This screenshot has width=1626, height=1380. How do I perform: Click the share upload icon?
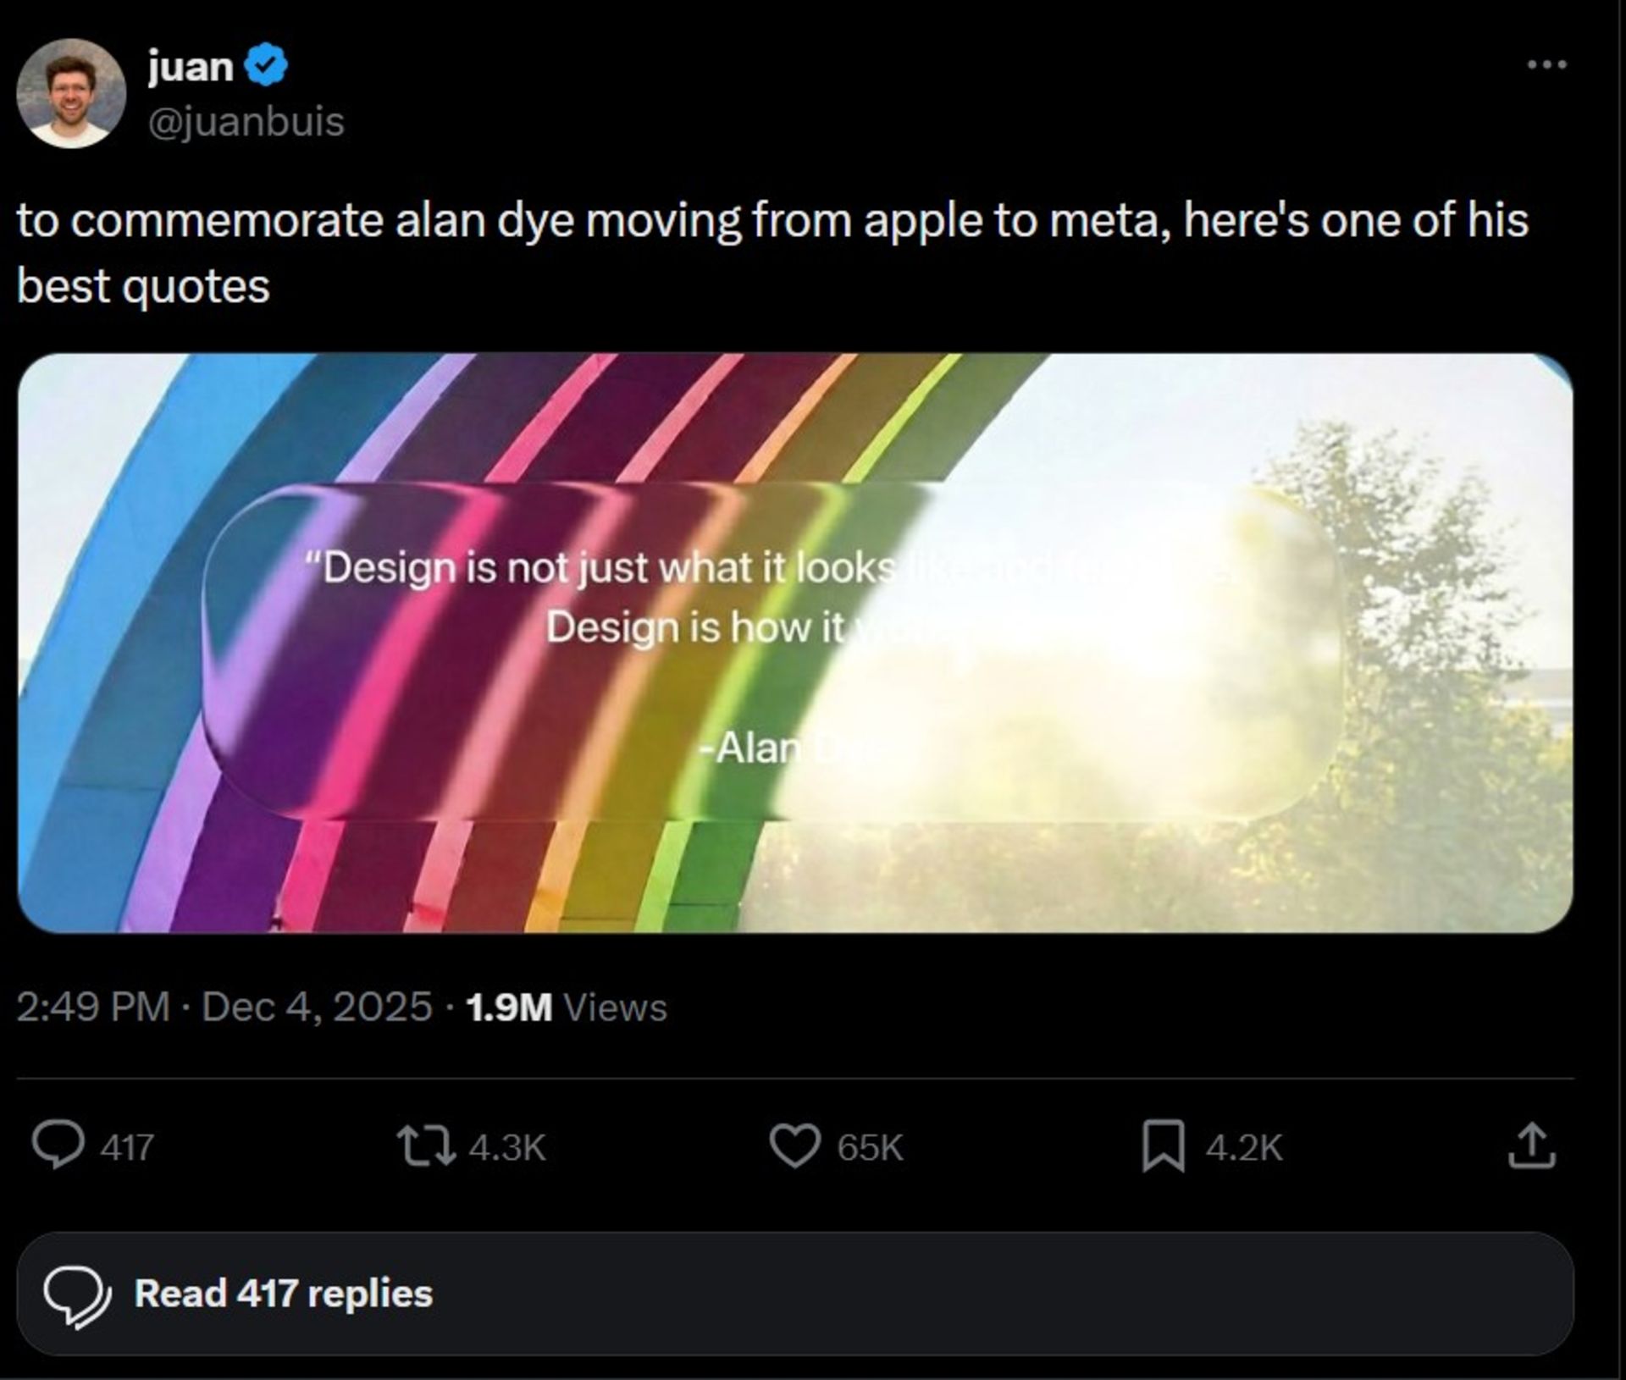(1532, 1146)
